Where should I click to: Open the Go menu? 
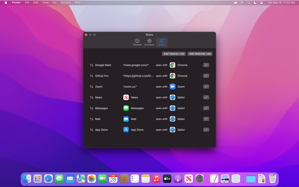[54, 3]
